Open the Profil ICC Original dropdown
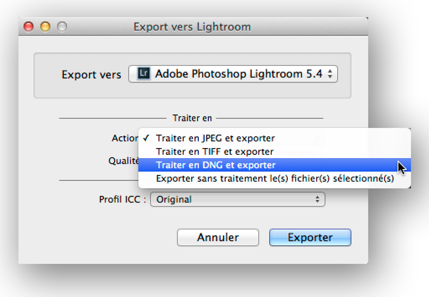 point(237,199)
